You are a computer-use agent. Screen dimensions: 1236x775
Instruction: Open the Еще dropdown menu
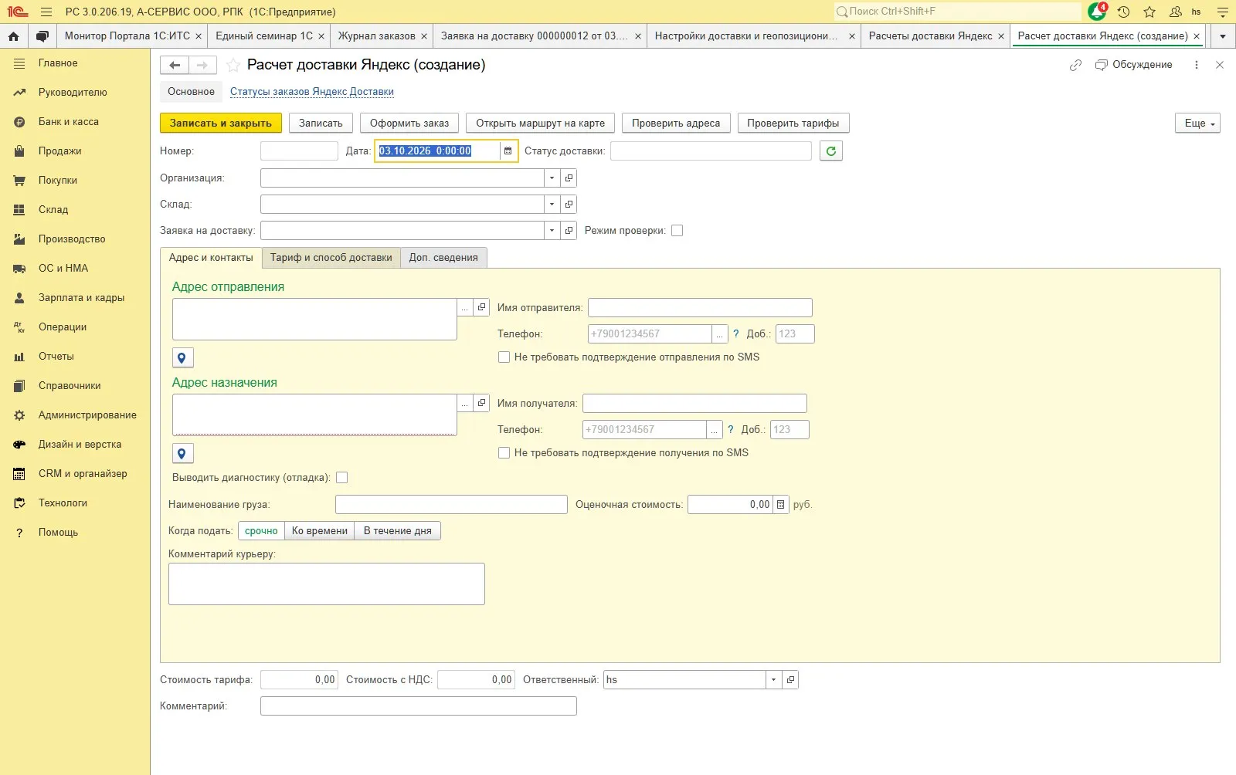tap(1198, 123)
